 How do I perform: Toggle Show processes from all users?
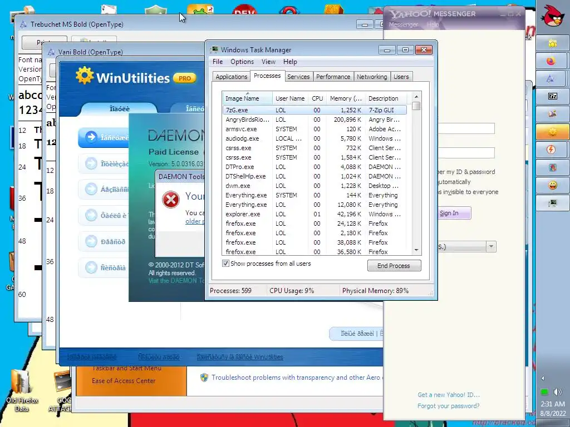226,263
